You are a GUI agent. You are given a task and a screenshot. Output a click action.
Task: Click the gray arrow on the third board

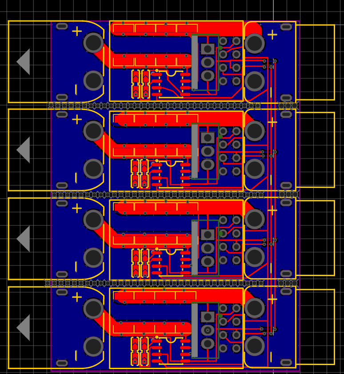(24, 239)
